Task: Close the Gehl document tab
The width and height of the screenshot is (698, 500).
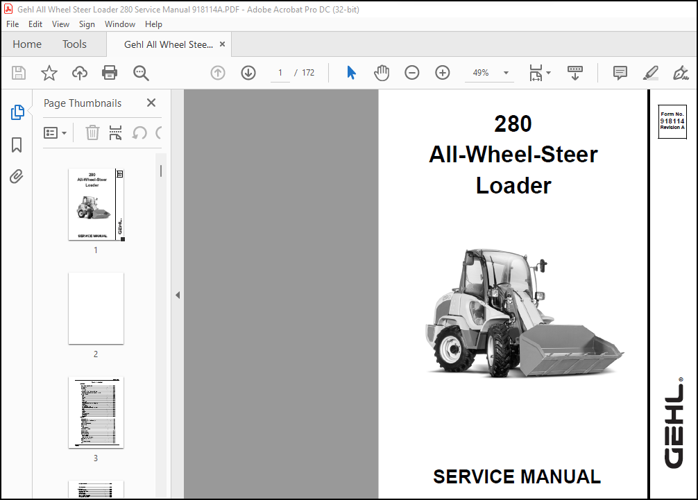Action: click(x=222, y=44)
